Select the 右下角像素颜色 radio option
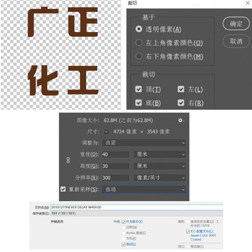This screenshot has width=252, height=252. click(x=139, y=56)
